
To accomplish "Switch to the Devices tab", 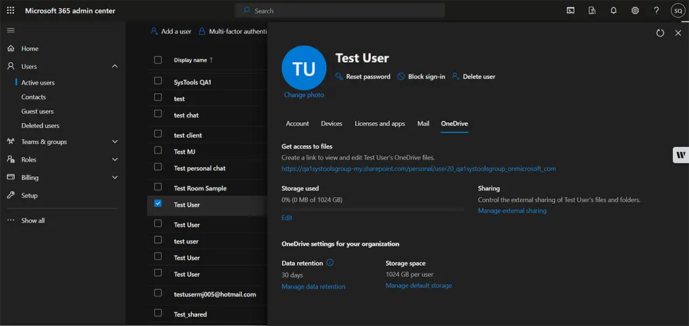I will pos(332,124).
